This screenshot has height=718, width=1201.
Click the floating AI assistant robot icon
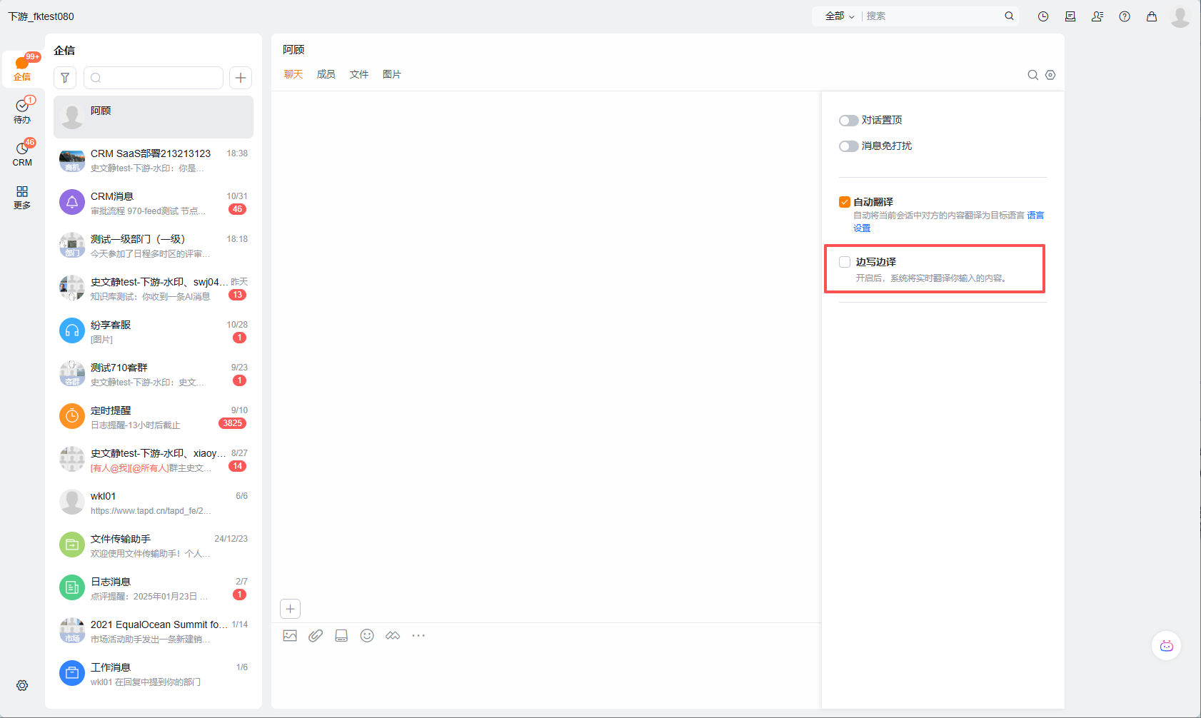[x=1166, y=646]
